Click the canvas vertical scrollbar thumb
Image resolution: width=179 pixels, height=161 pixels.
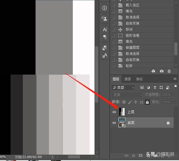pyautogui.click(x=97, y=74)
